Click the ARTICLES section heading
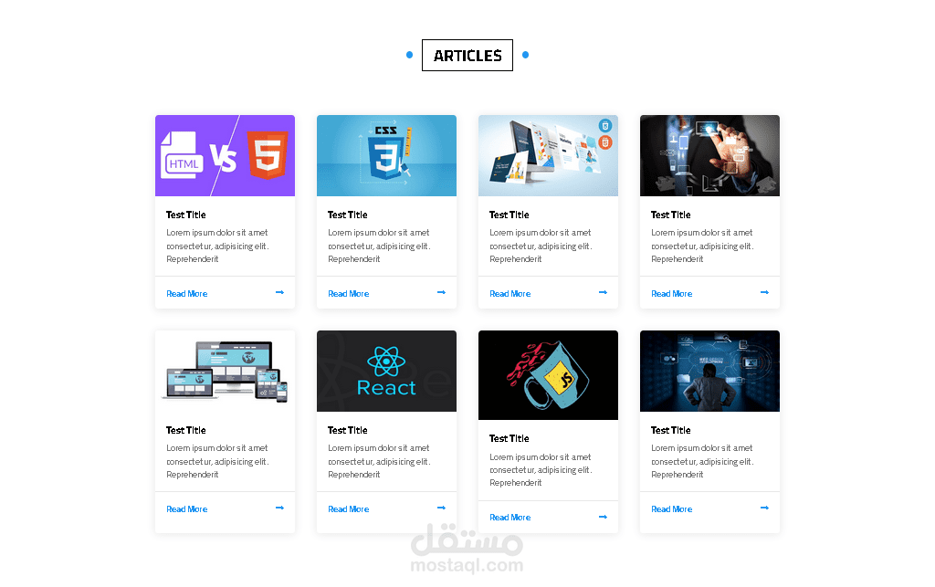The height and width of the screenshot is (587, 935). click(x=467, y=56)
